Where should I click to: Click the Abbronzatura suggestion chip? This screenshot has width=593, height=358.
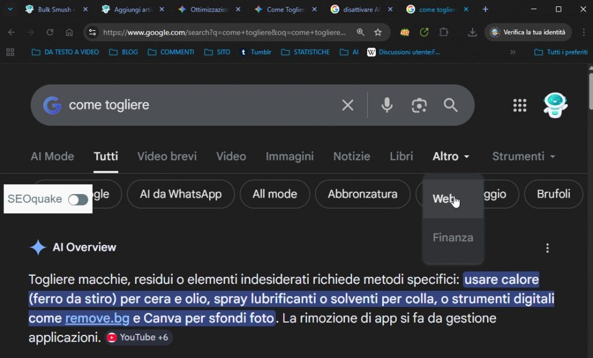pyautogui.click(x=363, y=194)
